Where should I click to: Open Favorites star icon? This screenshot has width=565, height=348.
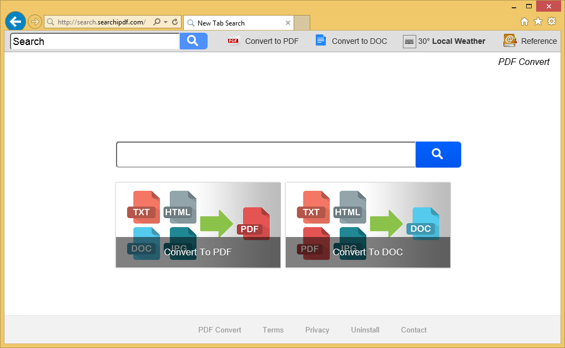click(538, 22)
